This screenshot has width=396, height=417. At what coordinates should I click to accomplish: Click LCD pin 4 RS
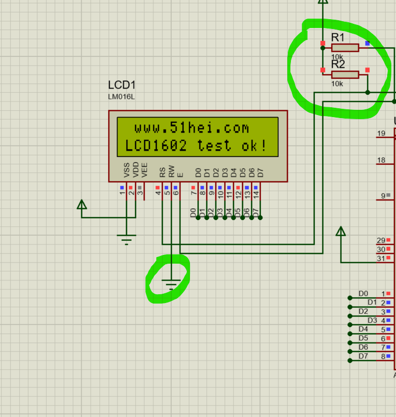tap(162, 191)
